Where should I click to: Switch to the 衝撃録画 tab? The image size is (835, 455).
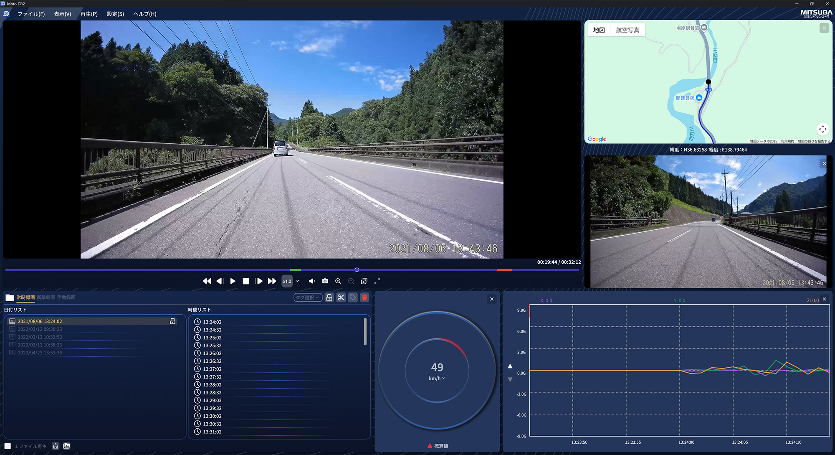pos(46,297)
